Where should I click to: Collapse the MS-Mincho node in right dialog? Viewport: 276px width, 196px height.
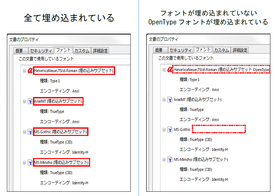point(164,159)
